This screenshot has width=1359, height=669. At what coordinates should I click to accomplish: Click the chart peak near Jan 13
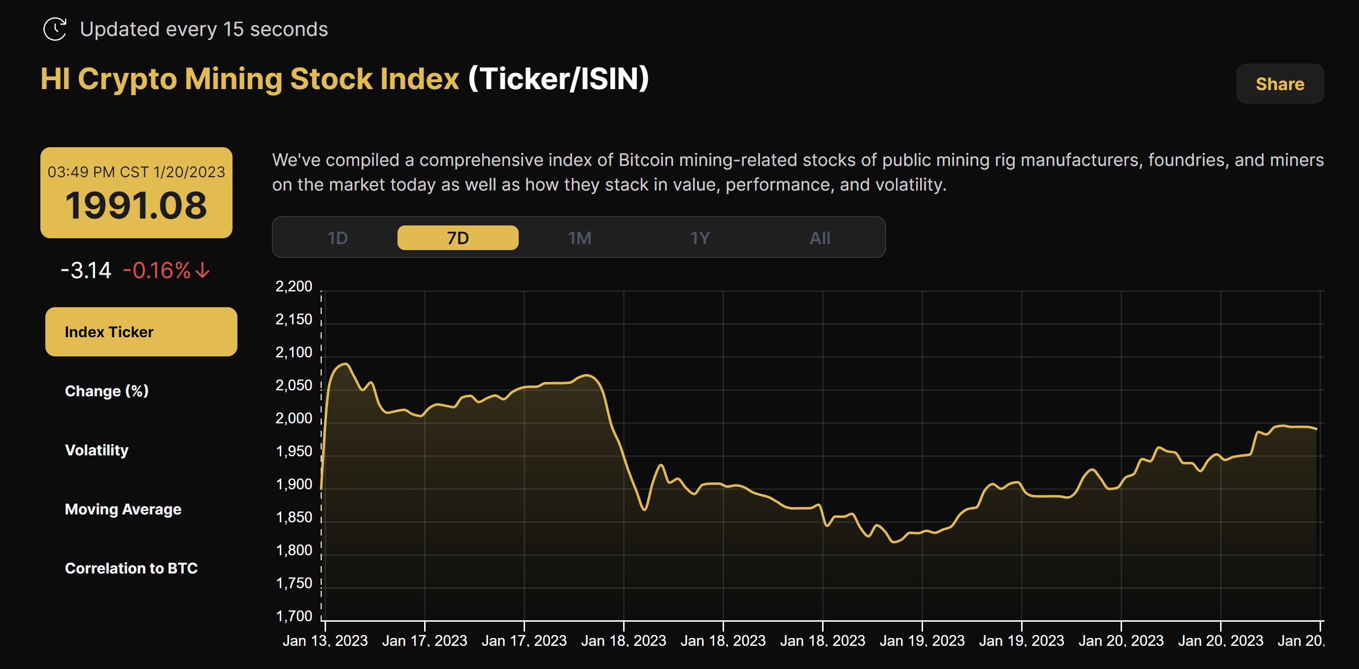tap(346, 364)
